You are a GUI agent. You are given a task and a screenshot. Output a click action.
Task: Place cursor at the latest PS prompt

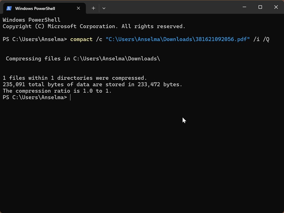click(x=70, y=97)
